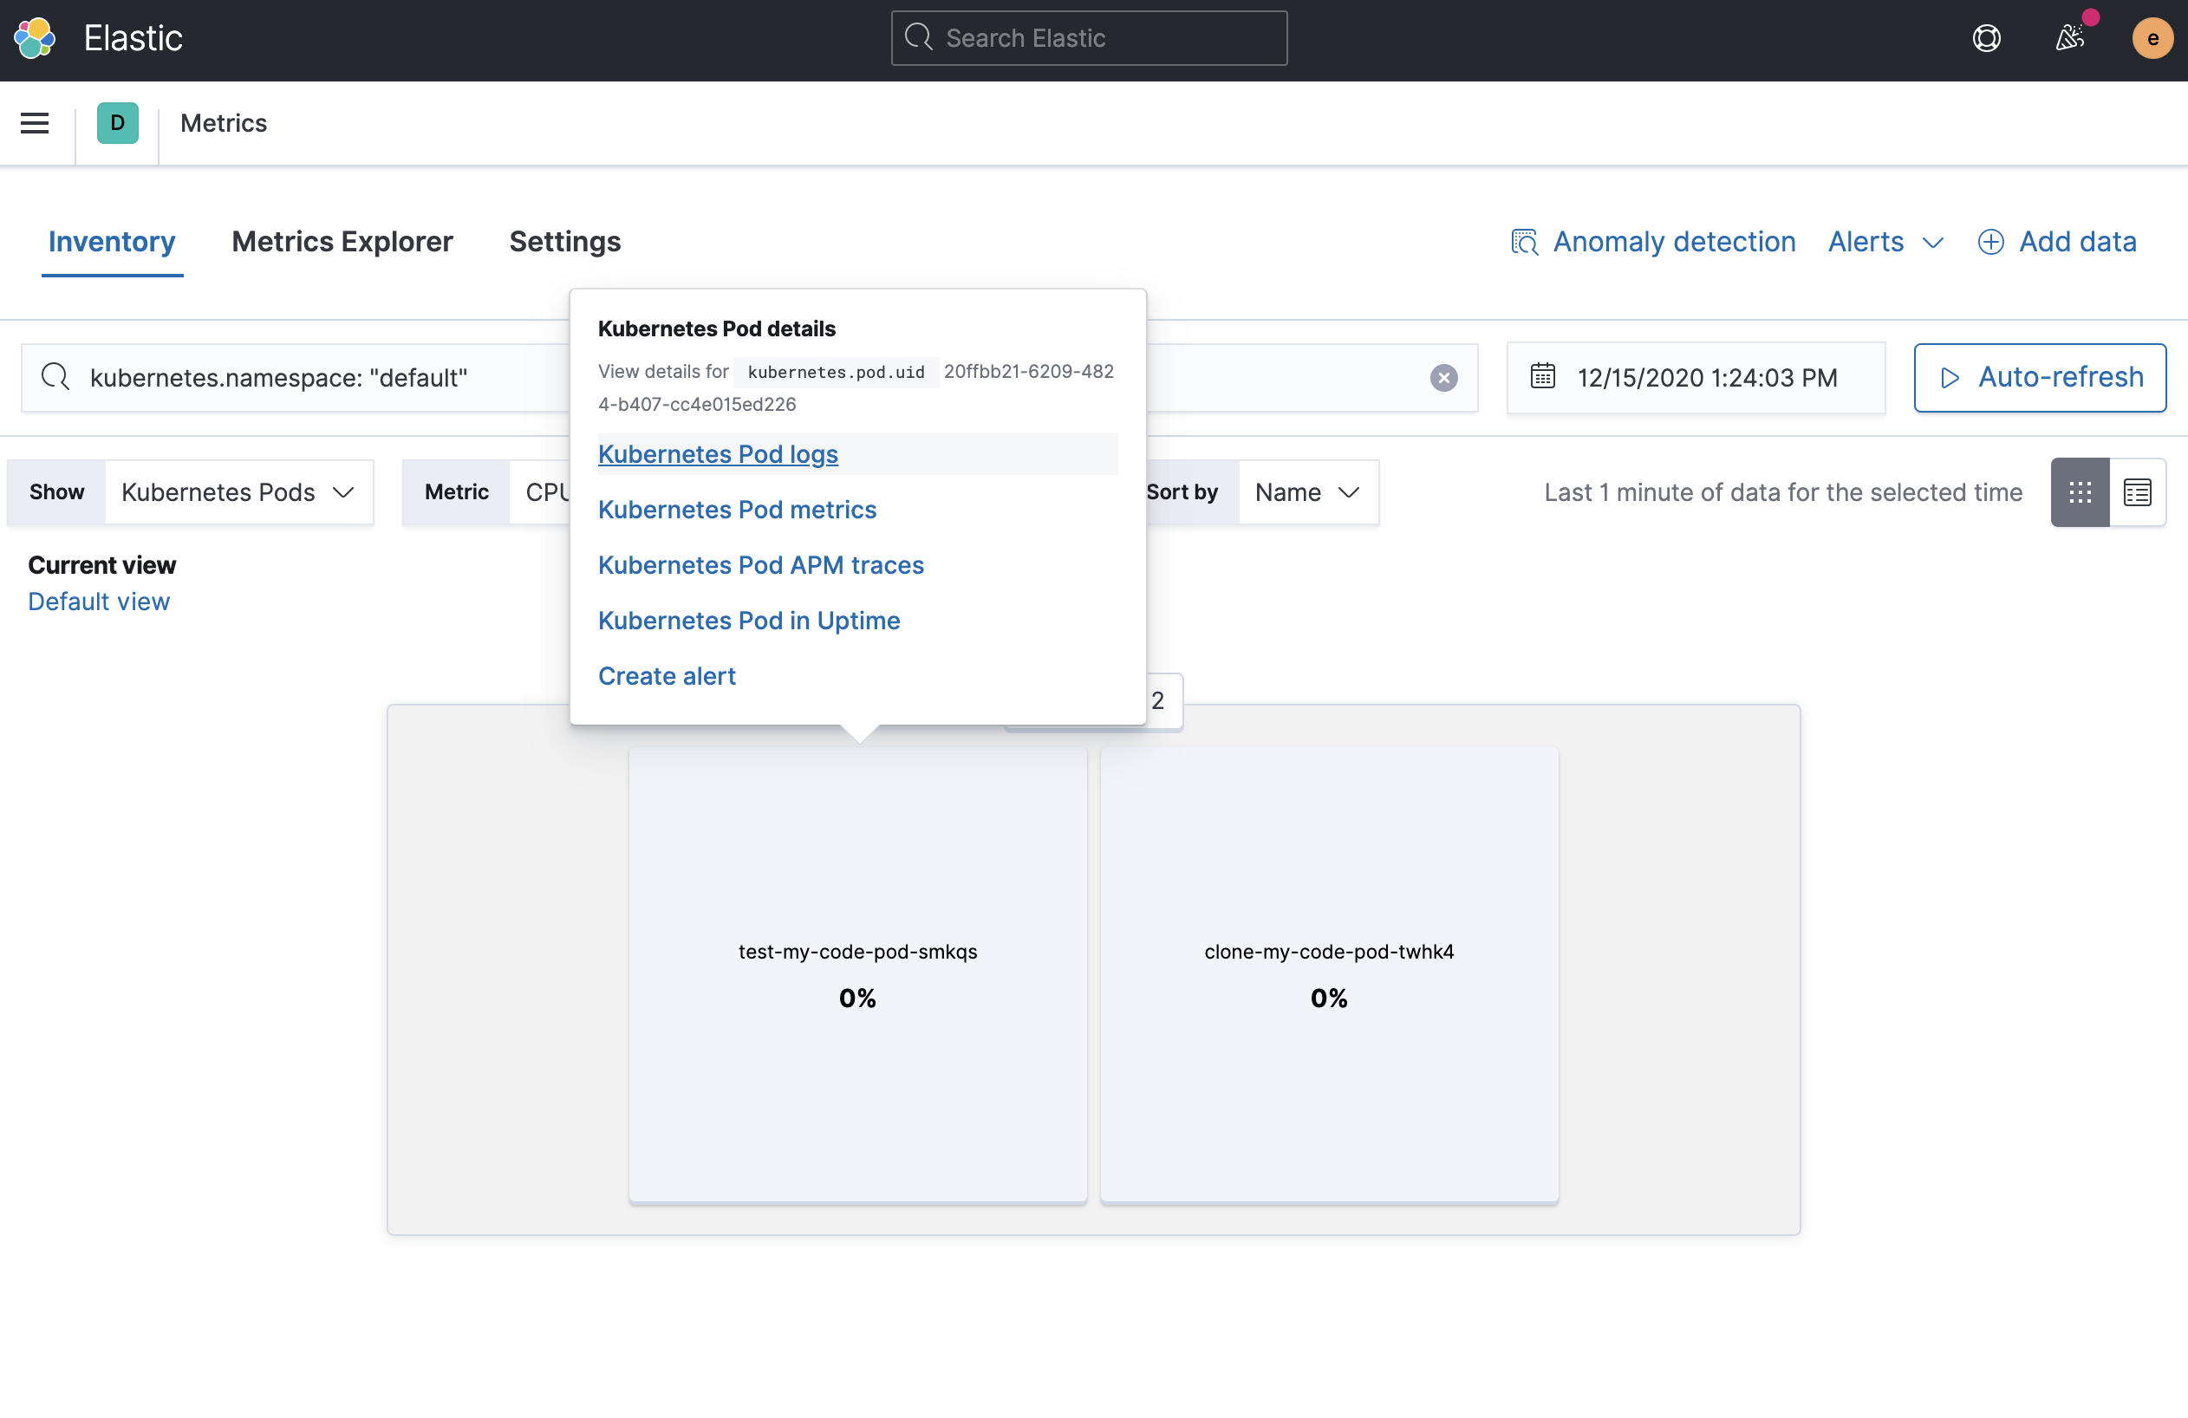Open the date time picker field
This screenshot has height=1418, width=2188.
[1696, 378]
